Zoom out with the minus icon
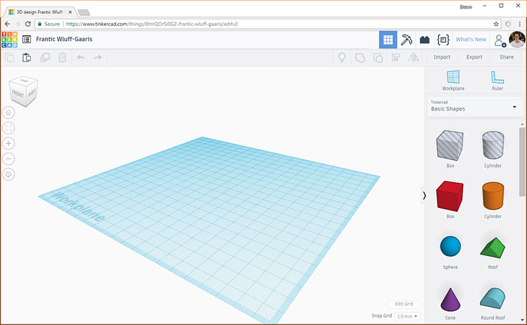Screen dimensions: 527x325 click(9, 159)
